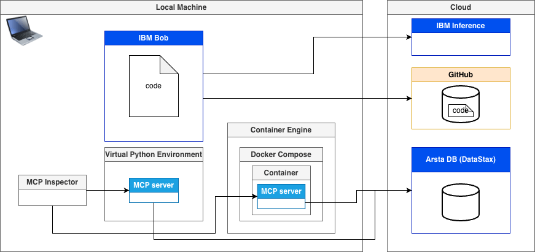Select the Container Engine title bar
Image resolution: width=535 pixels, height=252 pixels.
pyautogui.click(x=281, y=130)
